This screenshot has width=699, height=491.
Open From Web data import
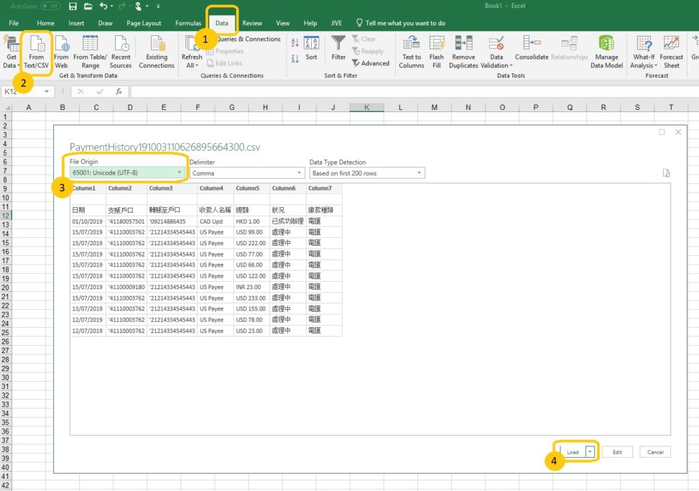[x=62, y=50]
